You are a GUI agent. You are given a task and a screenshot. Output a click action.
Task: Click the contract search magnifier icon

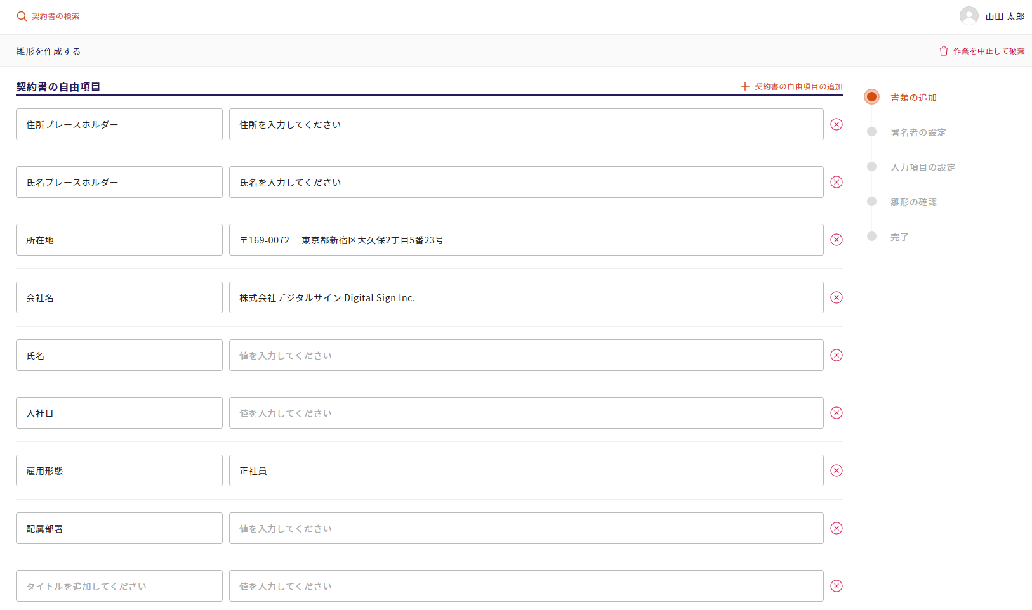(22, 16)
